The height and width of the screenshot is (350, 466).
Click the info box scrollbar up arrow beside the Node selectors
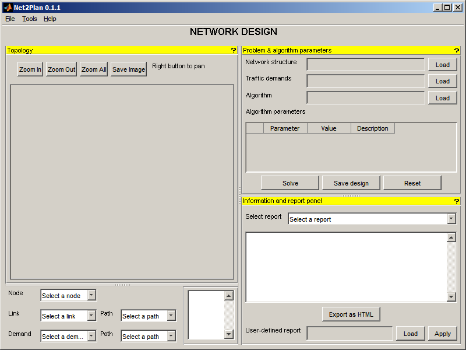click(x=228, y=296)
